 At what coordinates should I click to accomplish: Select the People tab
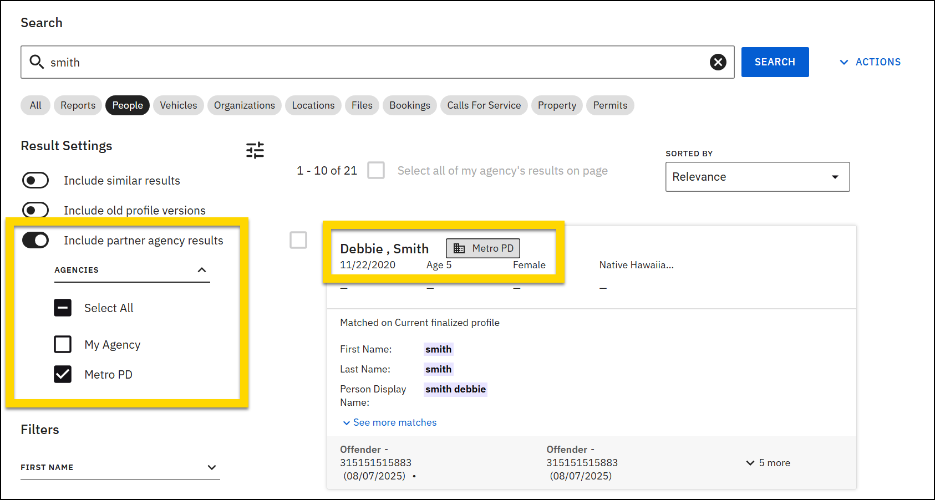point(128,105)
